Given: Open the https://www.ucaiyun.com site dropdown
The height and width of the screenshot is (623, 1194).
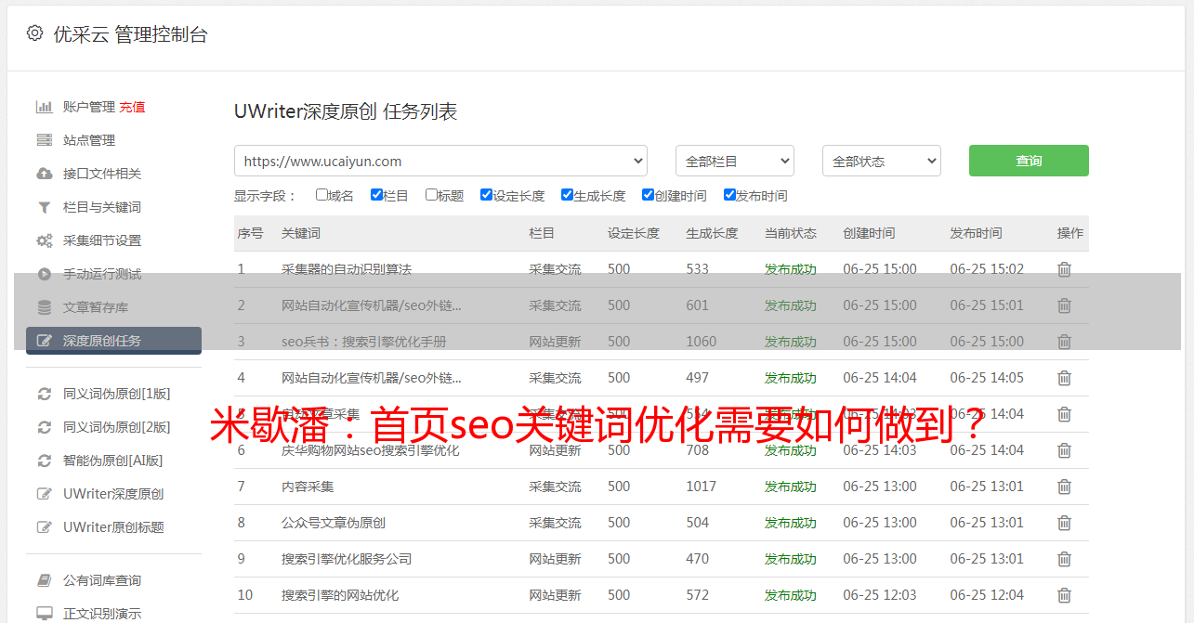Looking at the screenshot, I should (x=440, y=161).
